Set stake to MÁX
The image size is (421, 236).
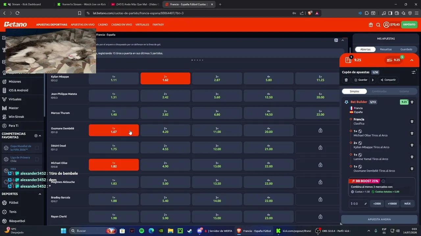point(408,204)
